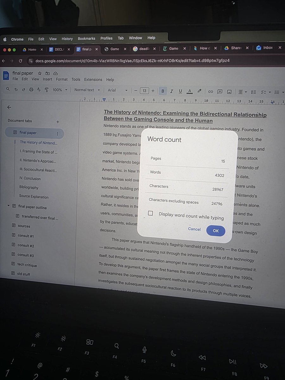Enable Display word count while typing
Image resolution: width=285 pixels, height=380 pixels.
coord(150,213)
